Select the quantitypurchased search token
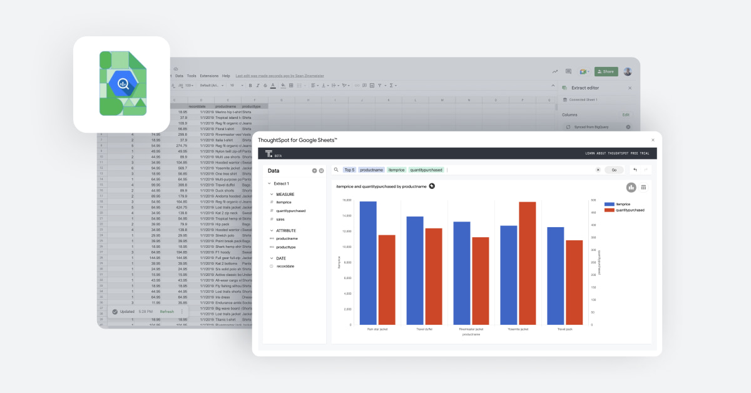751x393 pixels. pos(426,170)
